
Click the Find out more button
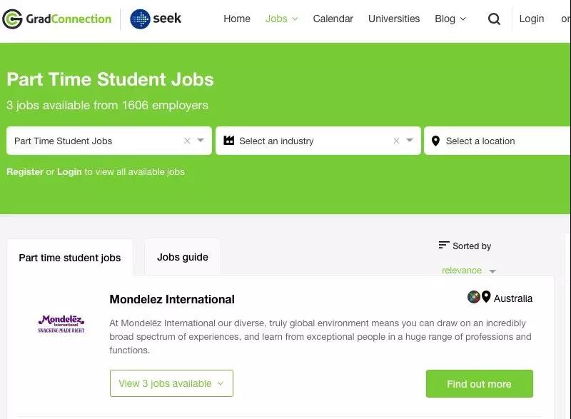[x=479, y=384]
